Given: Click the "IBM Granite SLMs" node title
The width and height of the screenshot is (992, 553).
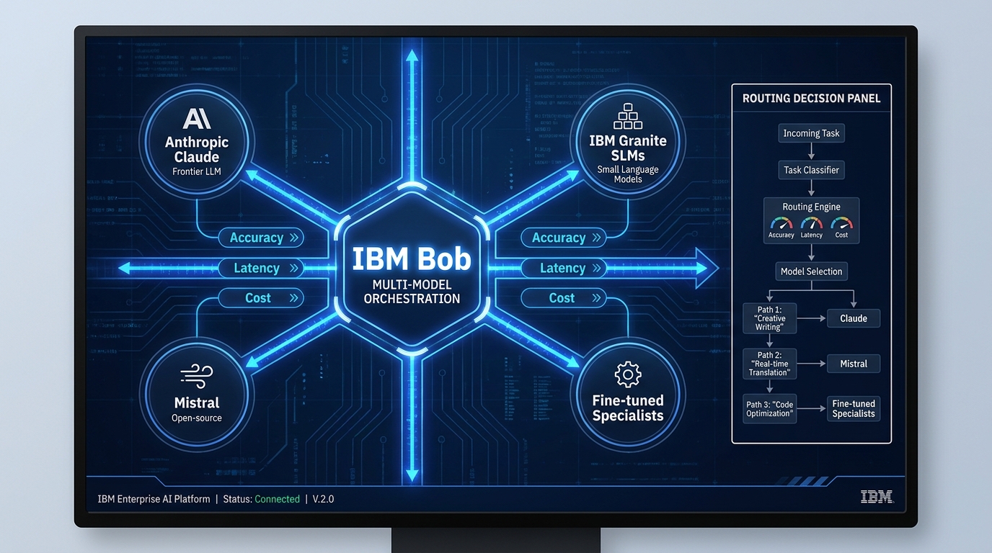Looking at the screenshot, I should point(628,148).
